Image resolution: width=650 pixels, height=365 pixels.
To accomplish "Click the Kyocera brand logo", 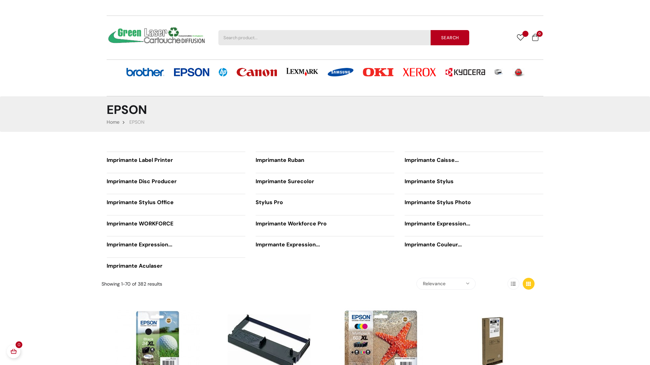I will (x=465, y=72).
